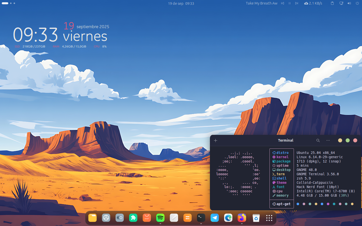Viewport: 362px width, 226px height.
Task: Open the power menu in top bar
Action: 357,3
